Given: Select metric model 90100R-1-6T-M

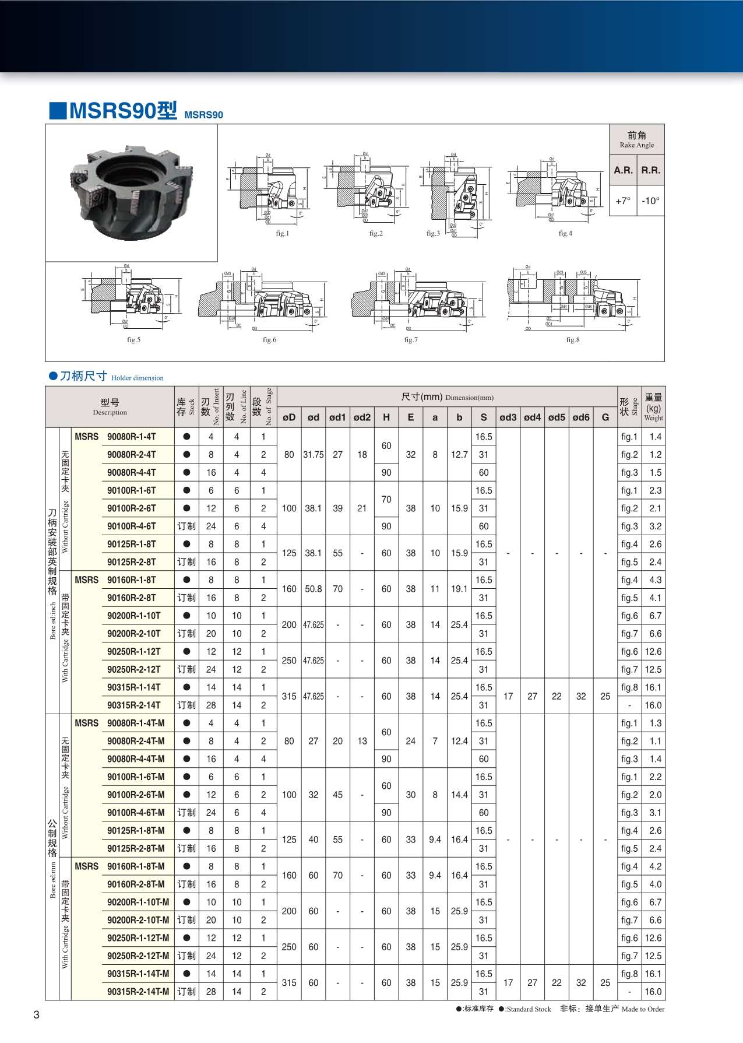Looking at the screenshot, I should pos(136,777).
